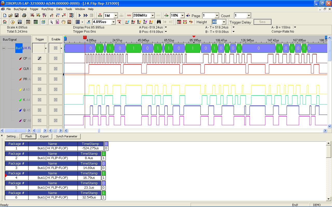This screenshot has width=332, height=207.
Task: Open a file with the folder icon
Action: 11,16
